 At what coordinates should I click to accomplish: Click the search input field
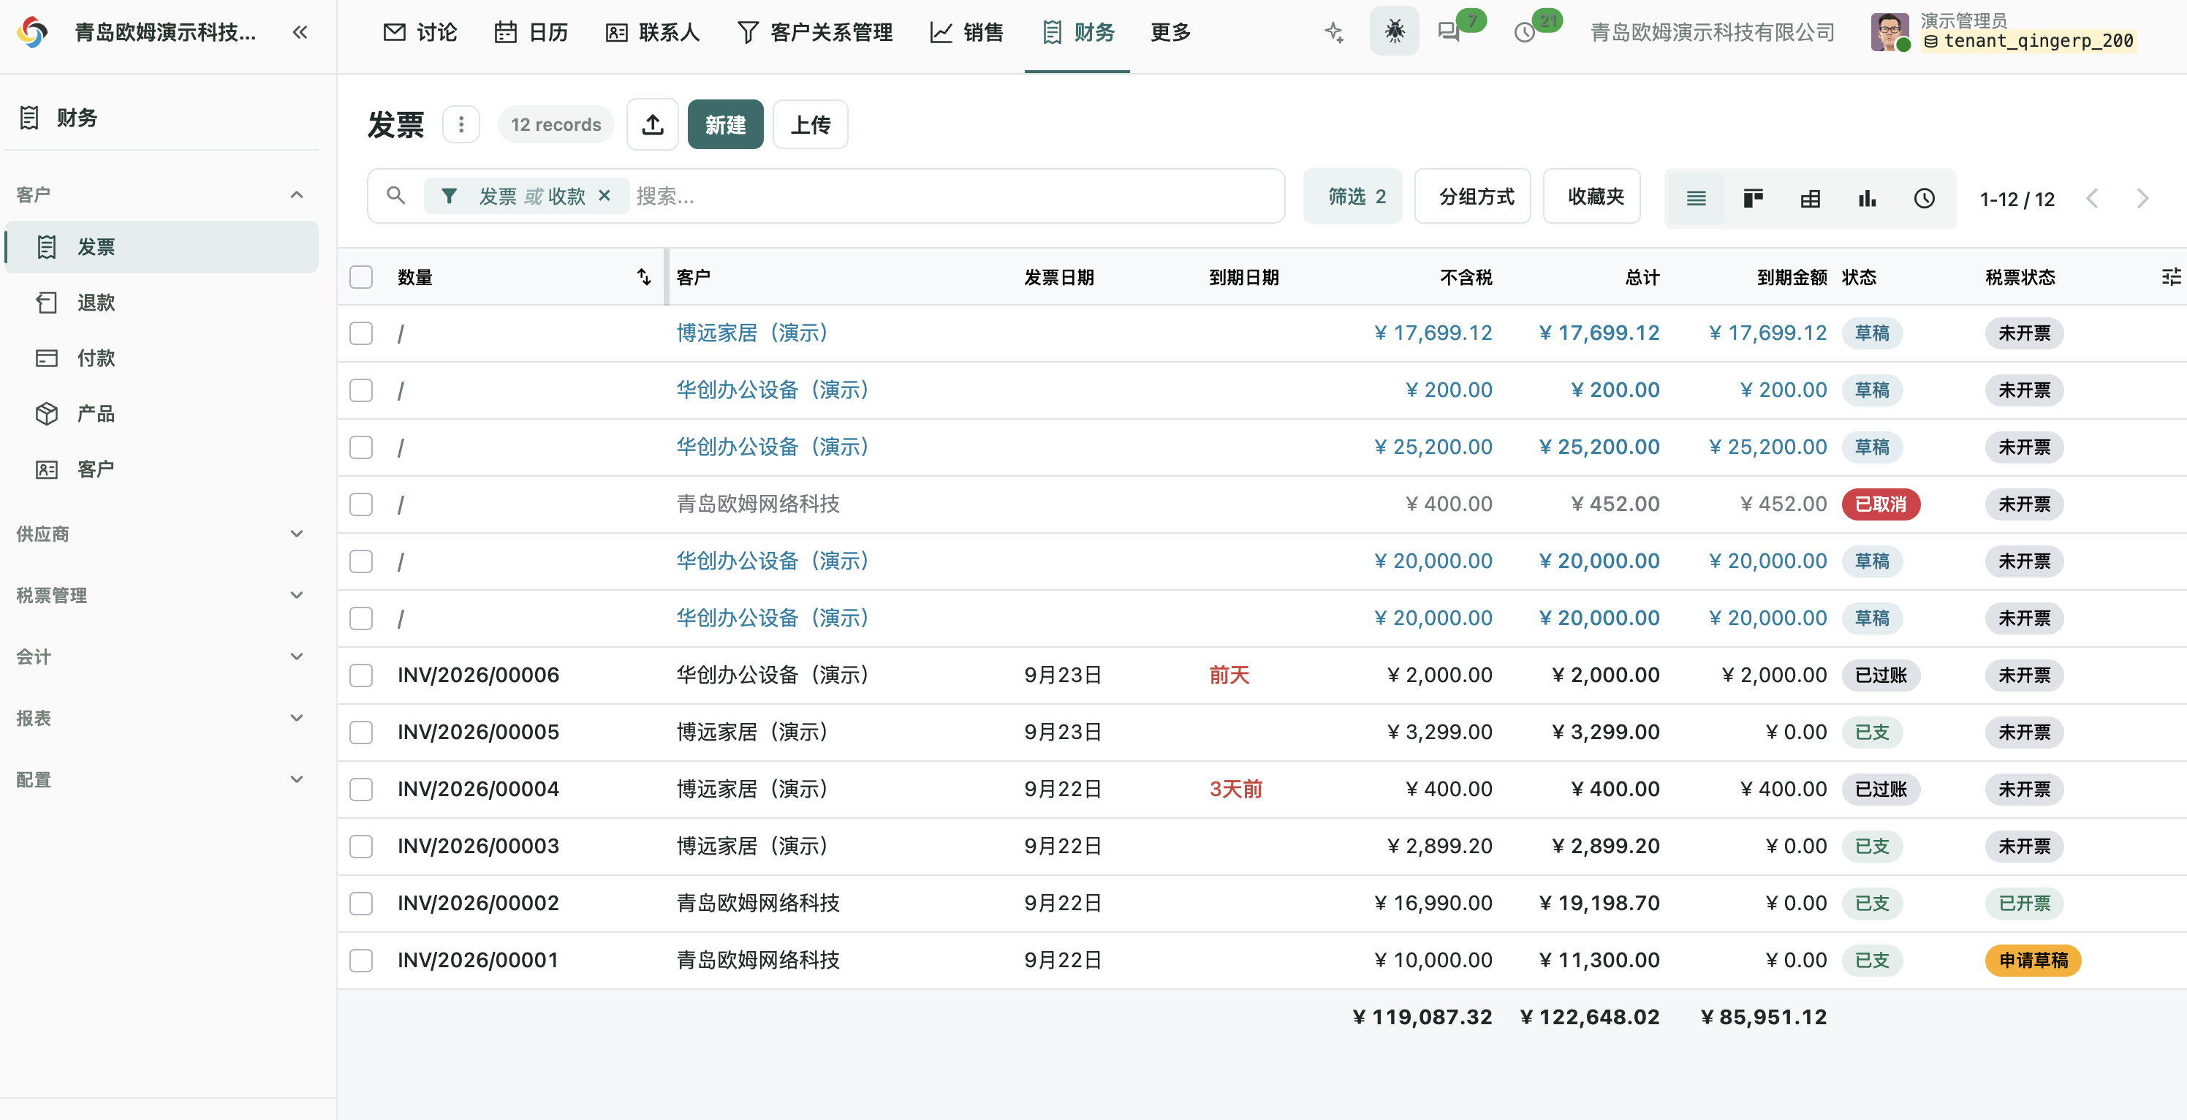[x=955, y=196]
